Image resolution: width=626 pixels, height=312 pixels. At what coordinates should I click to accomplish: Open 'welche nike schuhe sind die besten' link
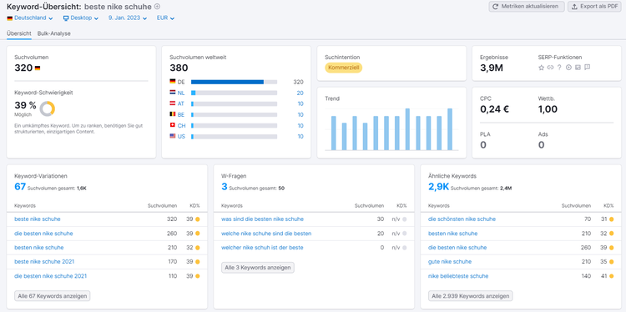(266, 234)
